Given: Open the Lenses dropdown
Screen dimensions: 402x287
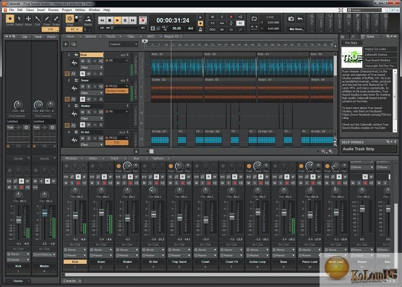Looking at the screenshot, I should (364, 10).
